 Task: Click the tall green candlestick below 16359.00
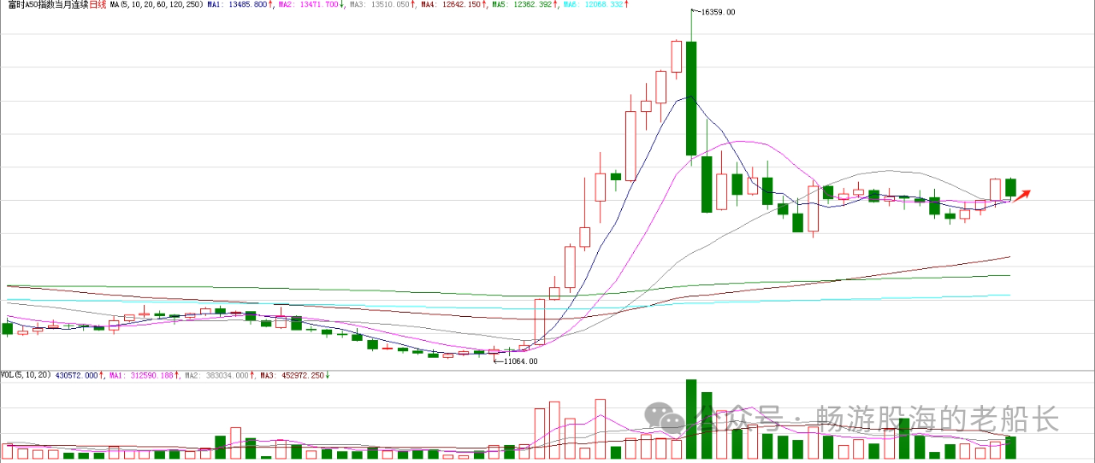tap(691, 98)
